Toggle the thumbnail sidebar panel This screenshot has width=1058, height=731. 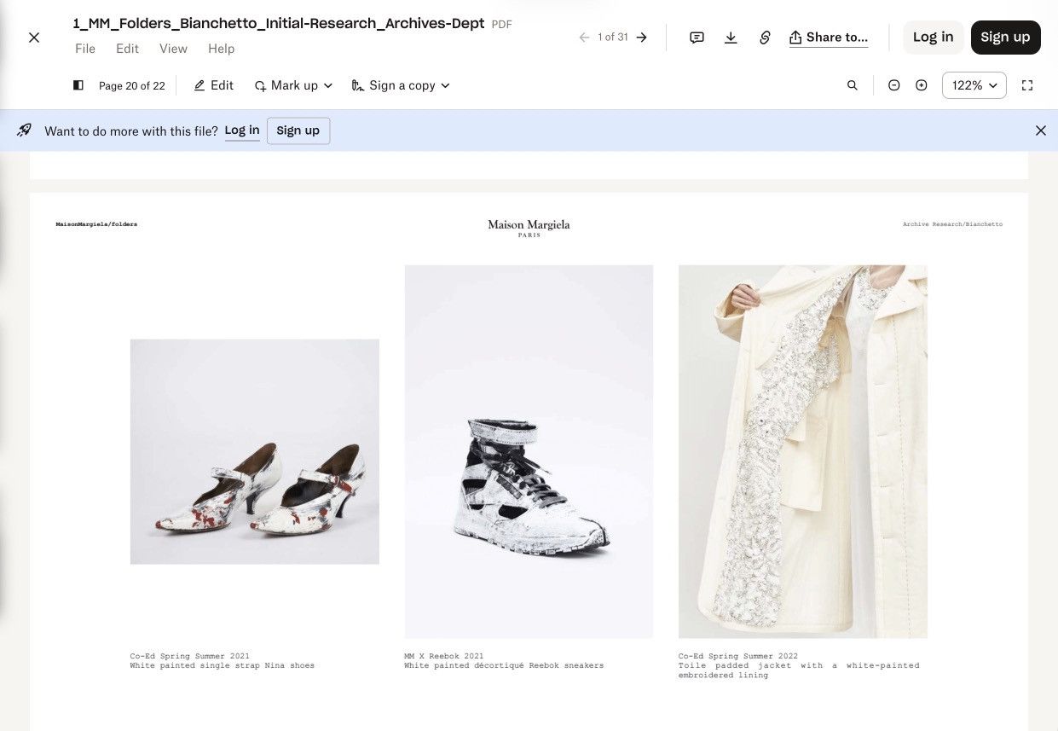(x=78, y=85)
